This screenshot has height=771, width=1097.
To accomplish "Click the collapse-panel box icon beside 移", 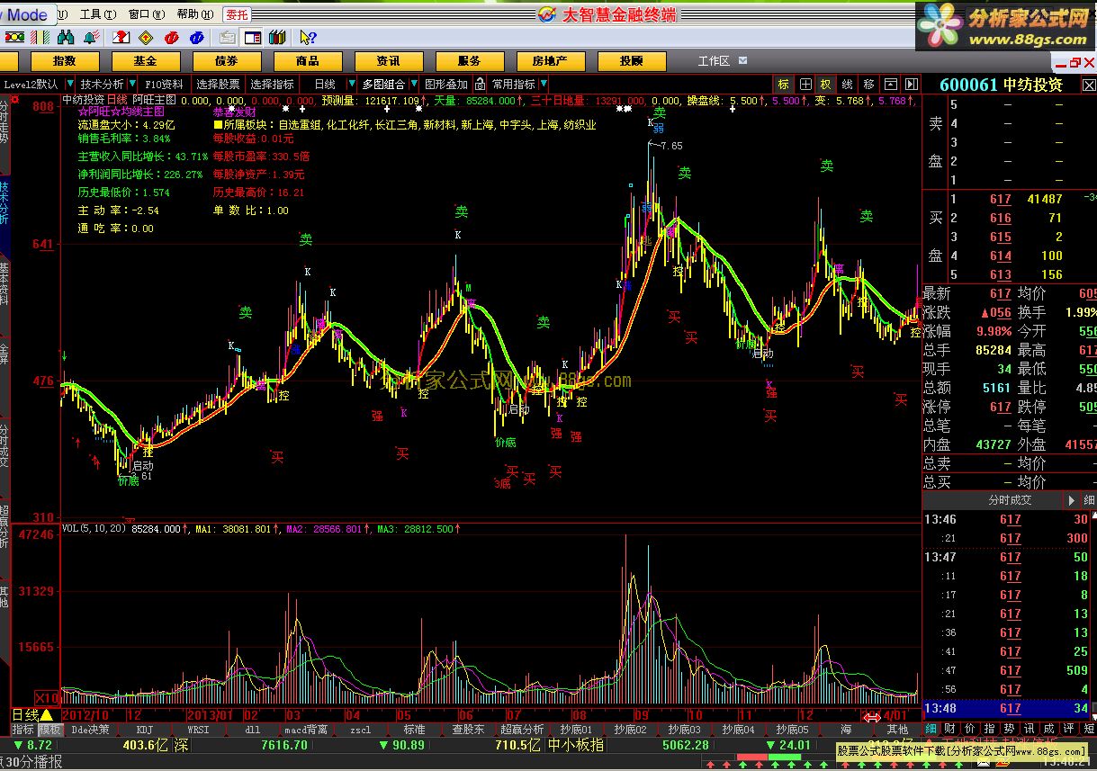I will 890,84.
